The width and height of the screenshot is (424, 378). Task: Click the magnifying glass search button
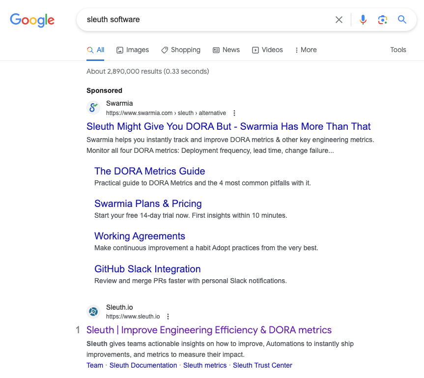[402, 20]
